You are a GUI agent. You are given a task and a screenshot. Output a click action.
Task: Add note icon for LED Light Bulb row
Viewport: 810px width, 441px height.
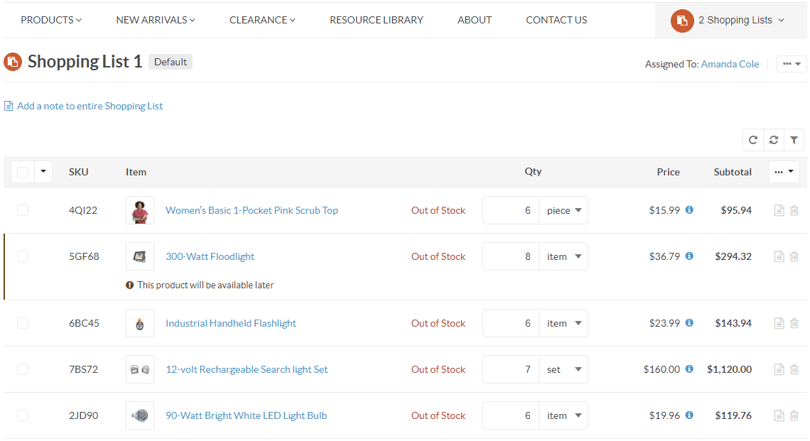[779, 415]
